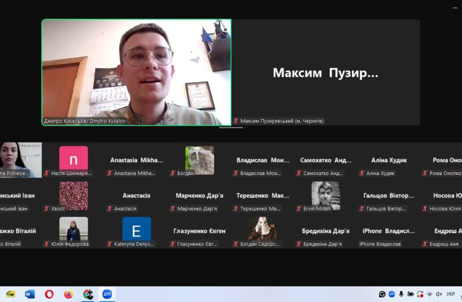Open Firefox from the taskbar
Screen dimensions: 462x302
69,294
